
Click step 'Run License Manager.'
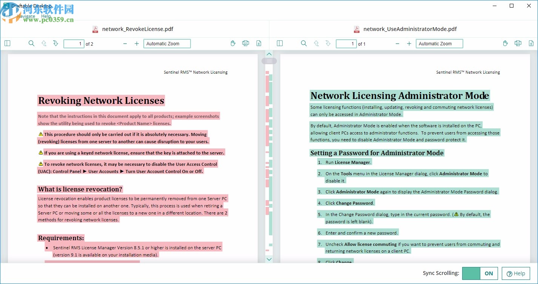coord(348,162)
